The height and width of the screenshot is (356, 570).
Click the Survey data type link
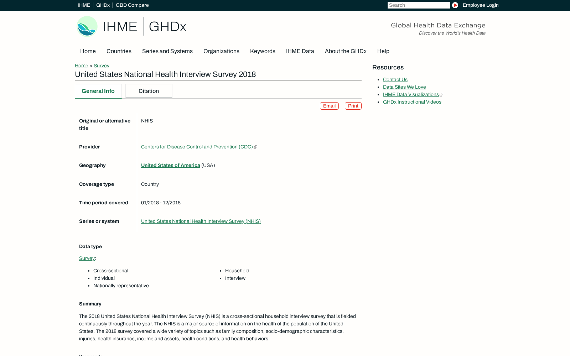tap(87, 258)
